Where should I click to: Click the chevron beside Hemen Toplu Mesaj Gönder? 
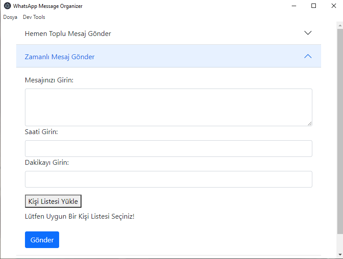pos(308,33)
